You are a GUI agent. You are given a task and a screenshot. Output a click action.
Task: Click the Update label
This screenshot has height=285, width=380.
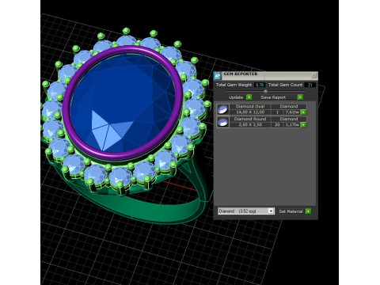[x=236, y=97]
